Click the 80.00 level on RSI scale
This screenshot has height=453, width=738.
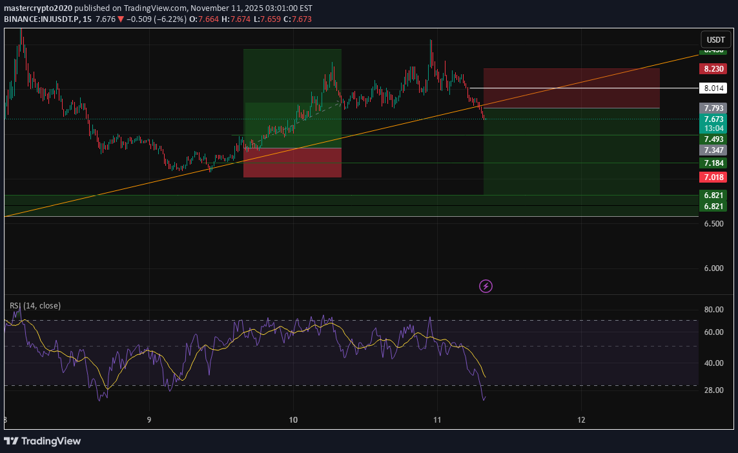click(x=712, y=310)
